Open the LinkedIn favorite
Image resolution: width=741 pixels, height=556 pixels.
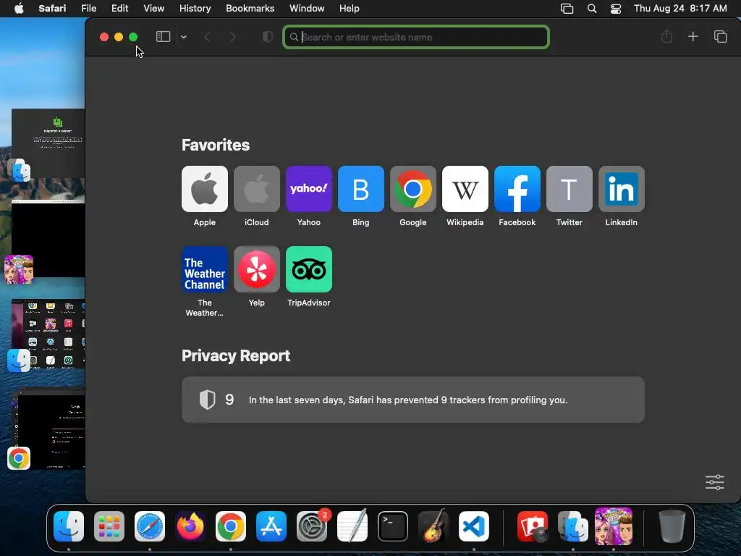(622, 189)
